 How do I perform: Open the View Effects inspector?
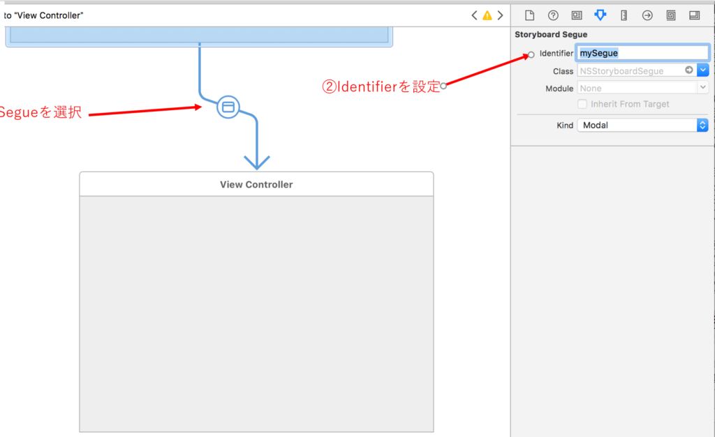694,15
